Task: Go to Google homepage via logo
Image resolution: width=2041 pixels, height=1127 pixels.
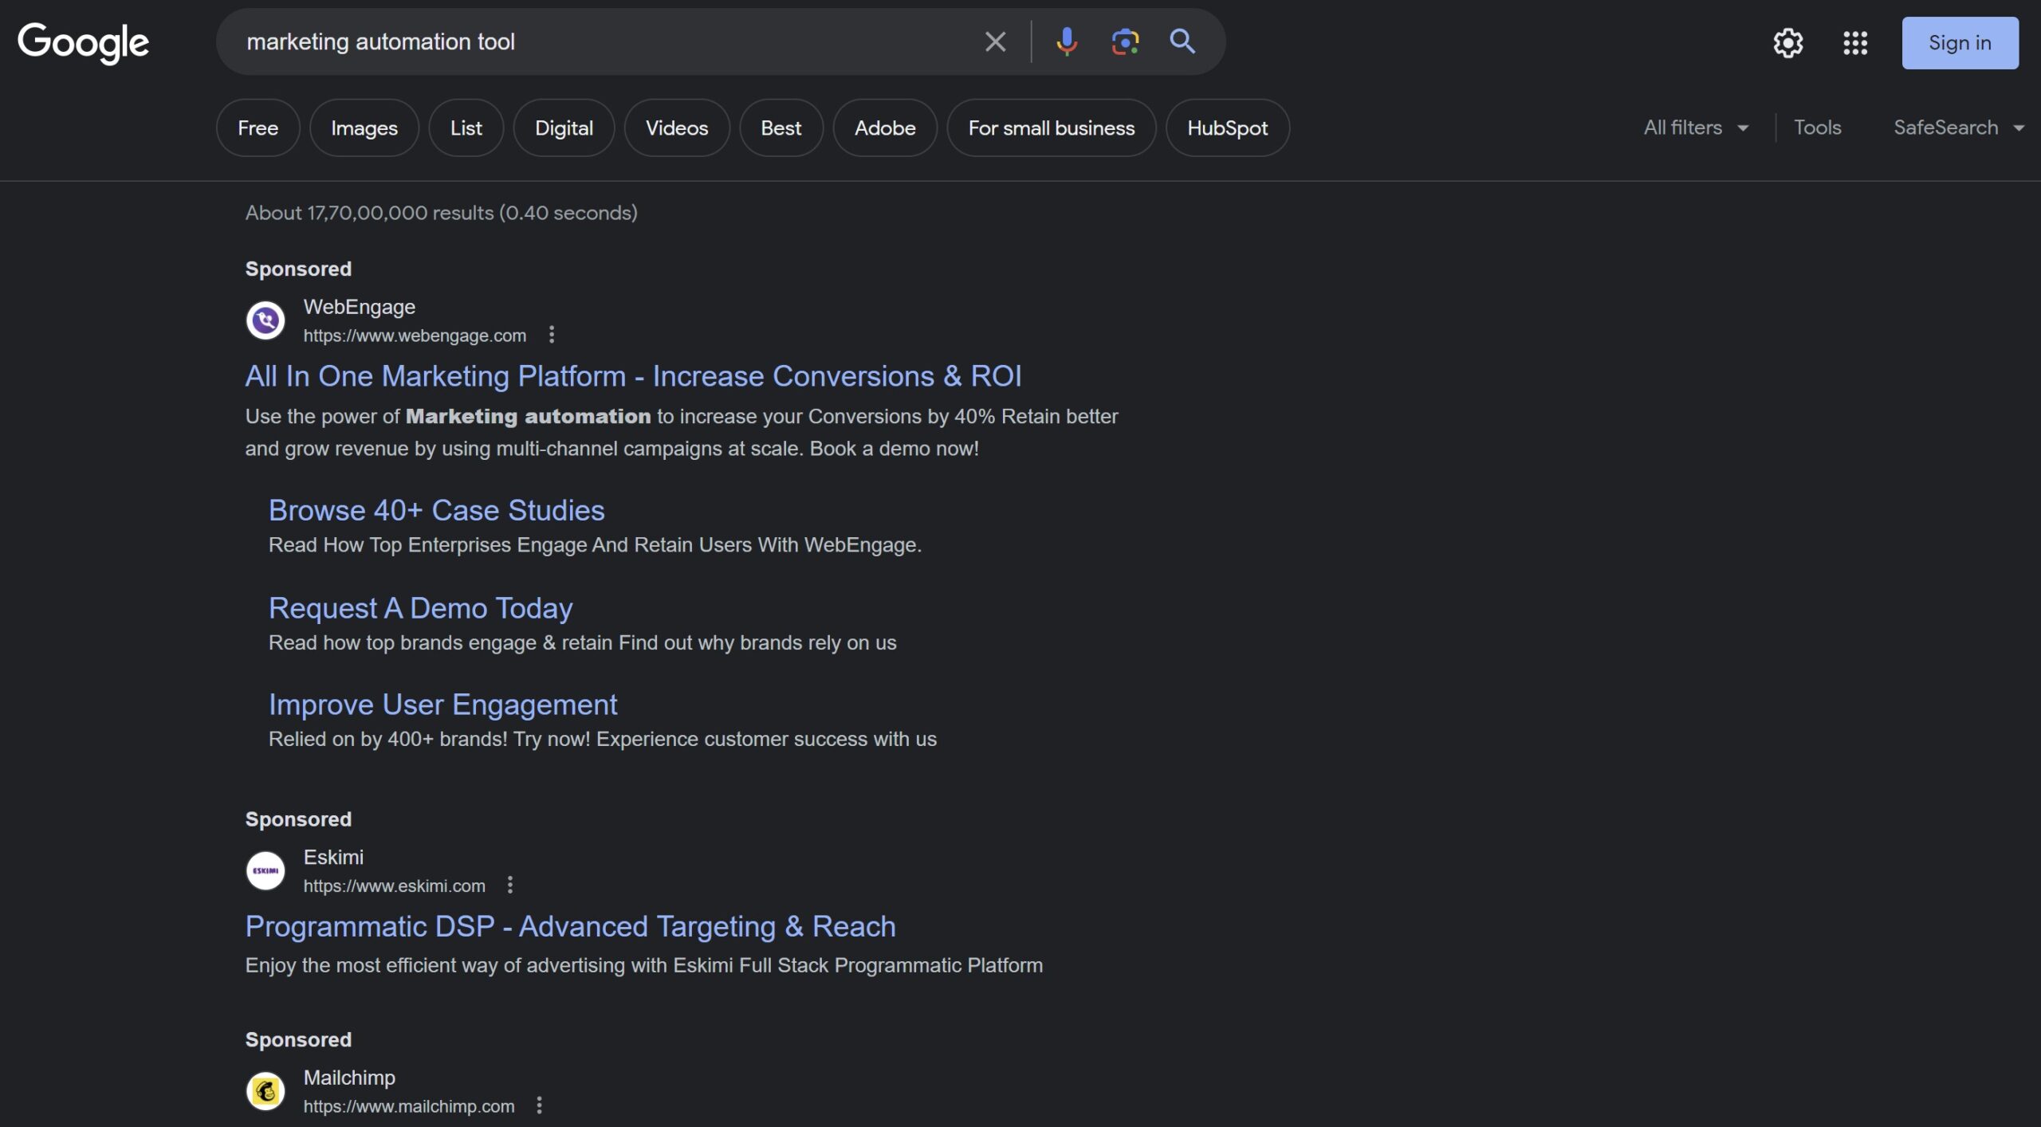Action: pyautogui.click(x=84, y=43)
